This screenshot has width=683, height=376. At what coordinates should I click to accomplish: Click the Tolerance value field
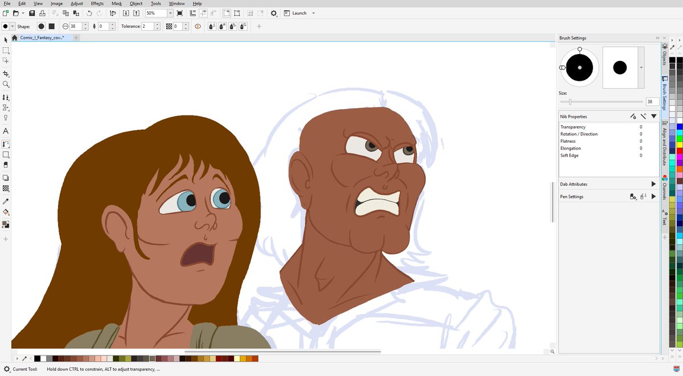click(147, 26)
